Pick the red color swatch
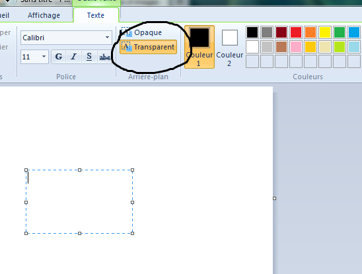The height and width of the screenshot is (274, 362). (x=296, y=32)
